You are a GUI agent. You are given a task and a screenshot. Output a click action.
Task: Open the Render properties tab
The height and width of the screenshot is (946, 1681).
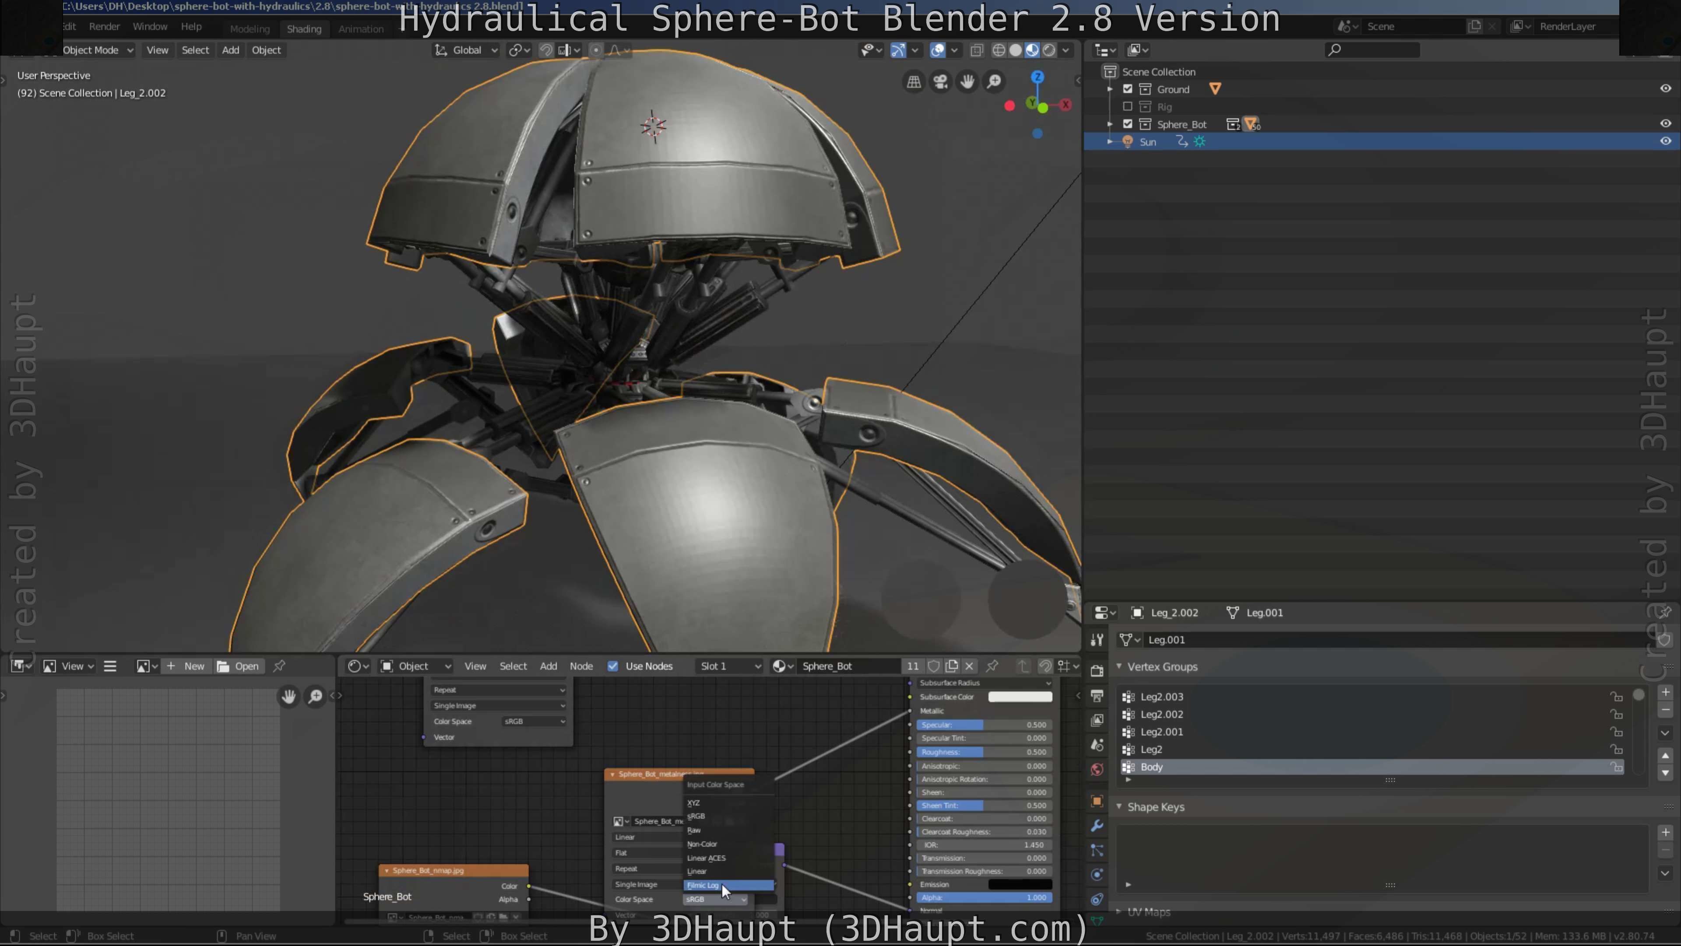1097,671
